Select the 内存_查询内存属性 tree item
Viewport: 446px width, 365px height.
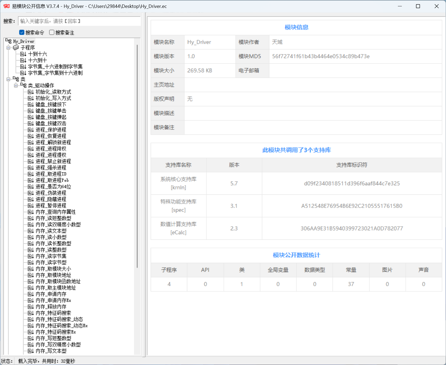click(55, 212)
